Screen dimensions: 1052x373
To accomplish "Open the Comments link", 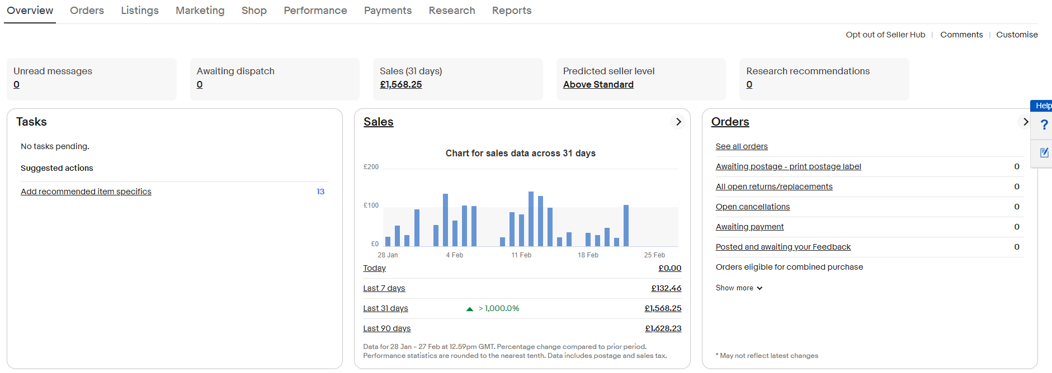I will coord(961,35).
